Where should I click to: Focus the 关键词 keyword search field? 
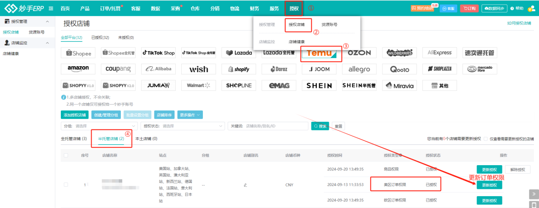pyautogui.click(x=268, y=126)
